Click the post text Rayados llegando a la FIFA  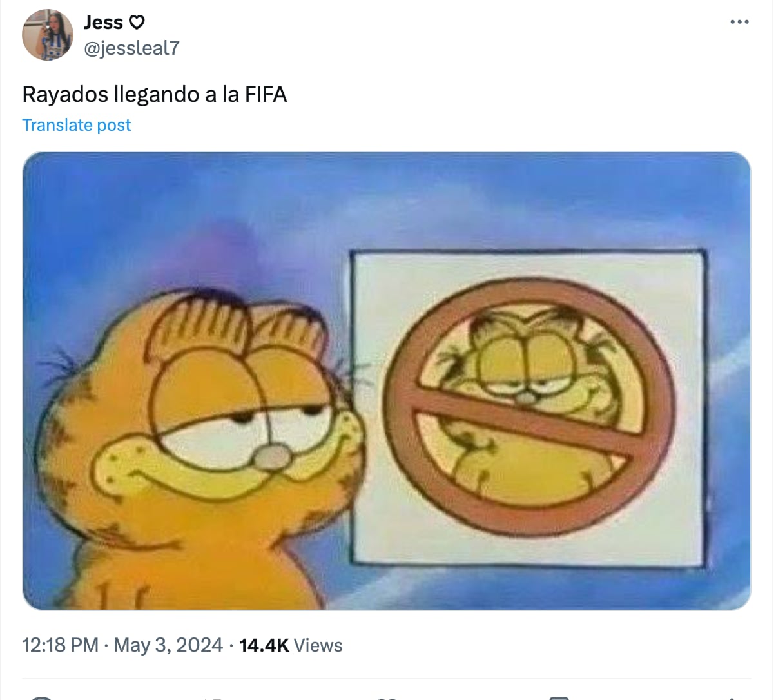click(155, 95)
